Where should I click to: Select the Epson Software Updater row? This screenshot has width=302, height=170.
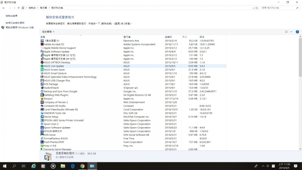click(133, 128)
